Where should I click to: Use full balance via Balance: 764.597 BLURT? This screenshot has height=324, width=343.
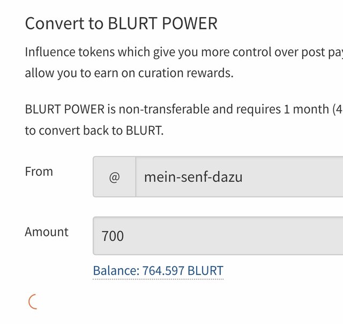pyautogui.click(x=158, y=271)
